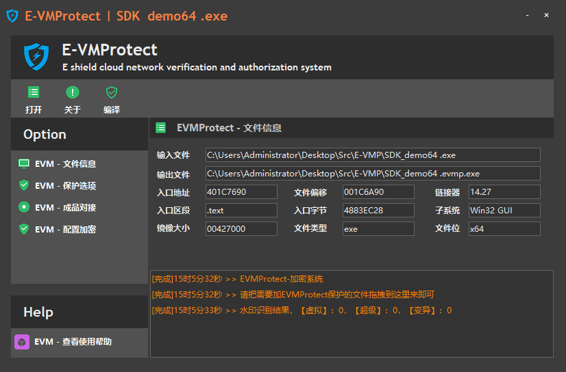Viewport: 566px width, 372px height.
Task: Click the Help panel heading
Action: click(38, 312)
